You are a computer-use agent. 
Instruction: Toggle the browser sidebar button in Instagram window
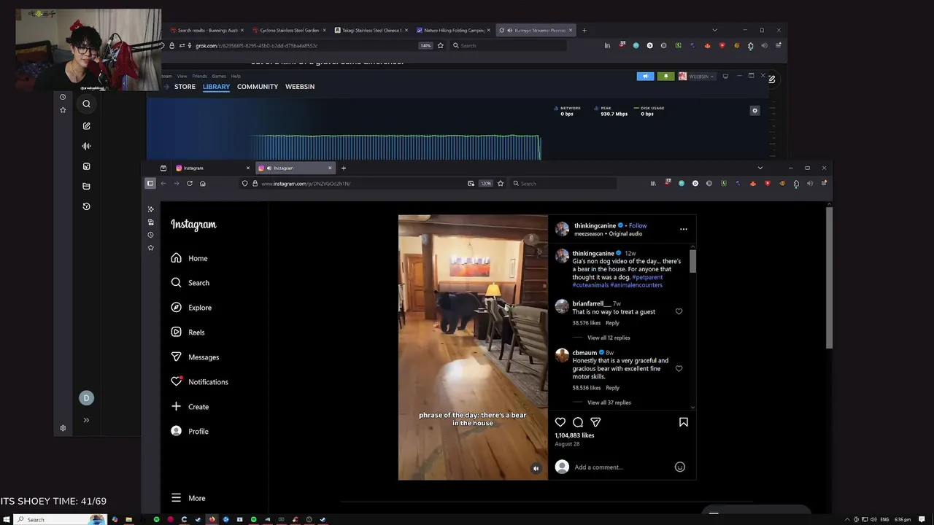[x=150, y=184]
